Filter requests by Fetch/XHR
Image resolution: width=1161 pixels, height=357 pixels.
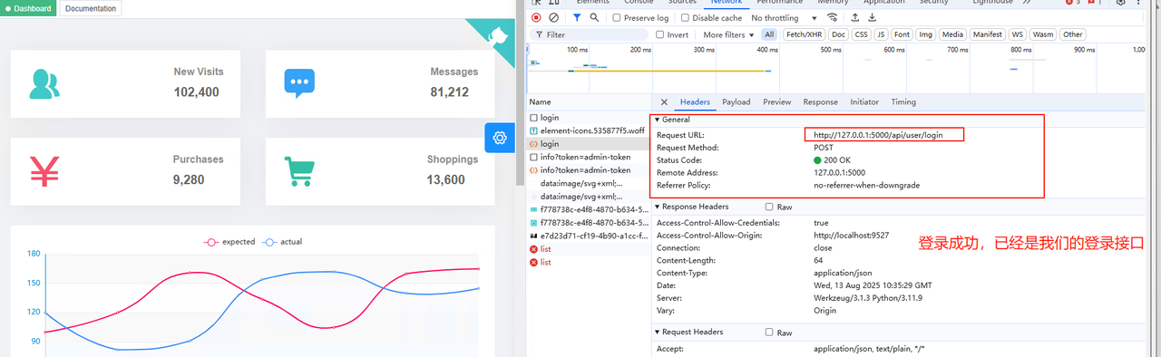804,34
